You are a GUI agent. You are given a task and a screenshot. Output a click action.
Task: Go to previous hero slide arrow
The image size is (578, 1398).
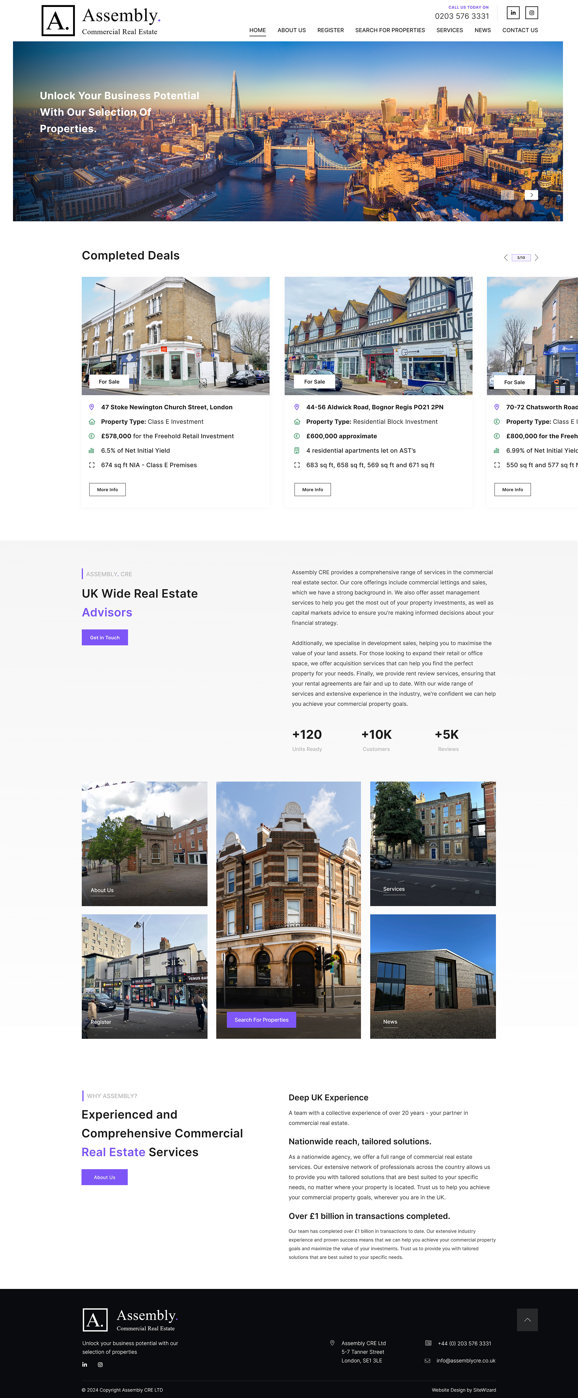click(507, 195)
